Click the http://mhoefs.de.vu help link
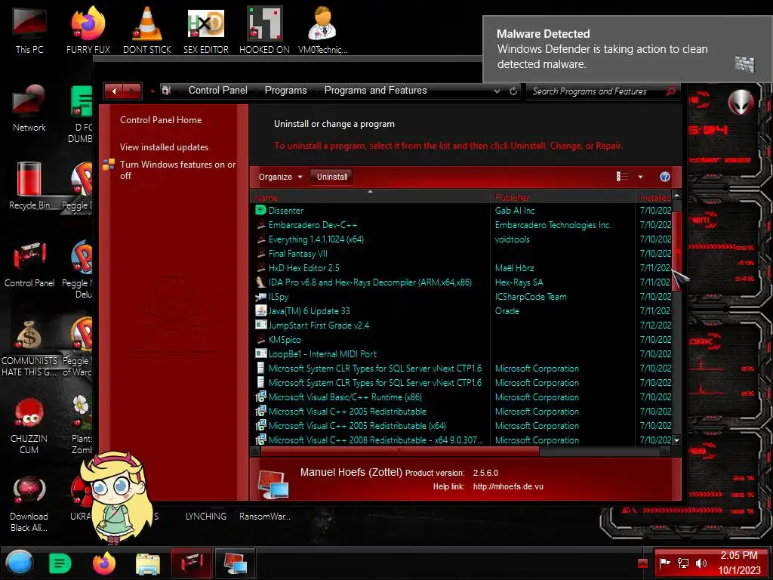This screenshot has width=773, height=580. coord(508,486)
